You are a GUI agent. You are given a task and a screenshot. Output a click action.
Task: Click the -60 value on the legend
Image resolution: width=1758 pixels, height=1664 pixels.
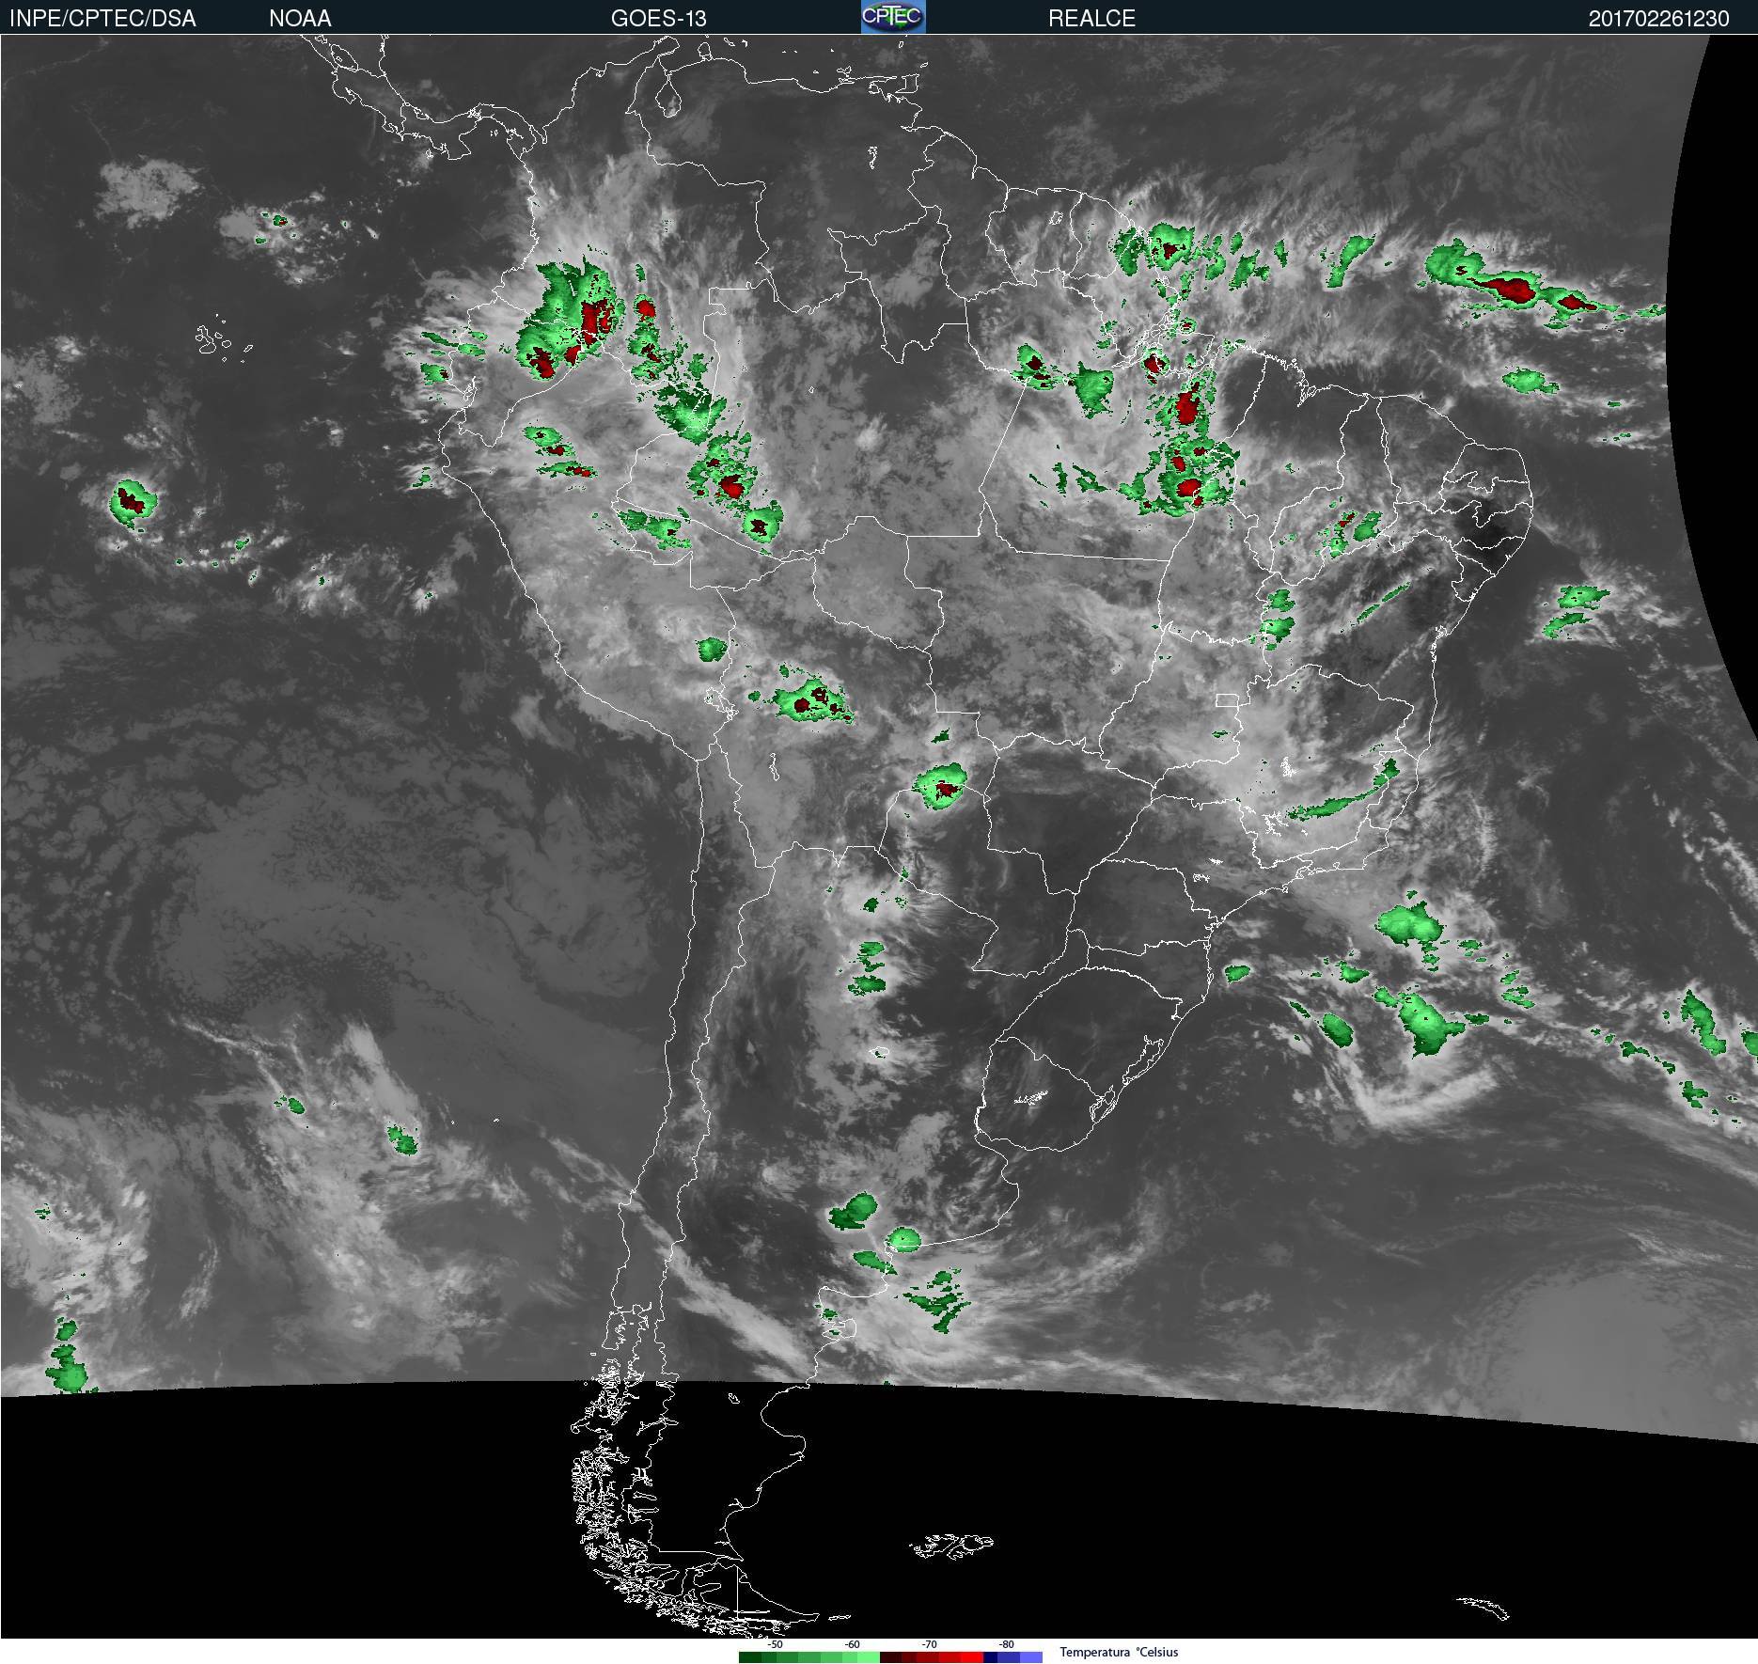(852, 1645)
